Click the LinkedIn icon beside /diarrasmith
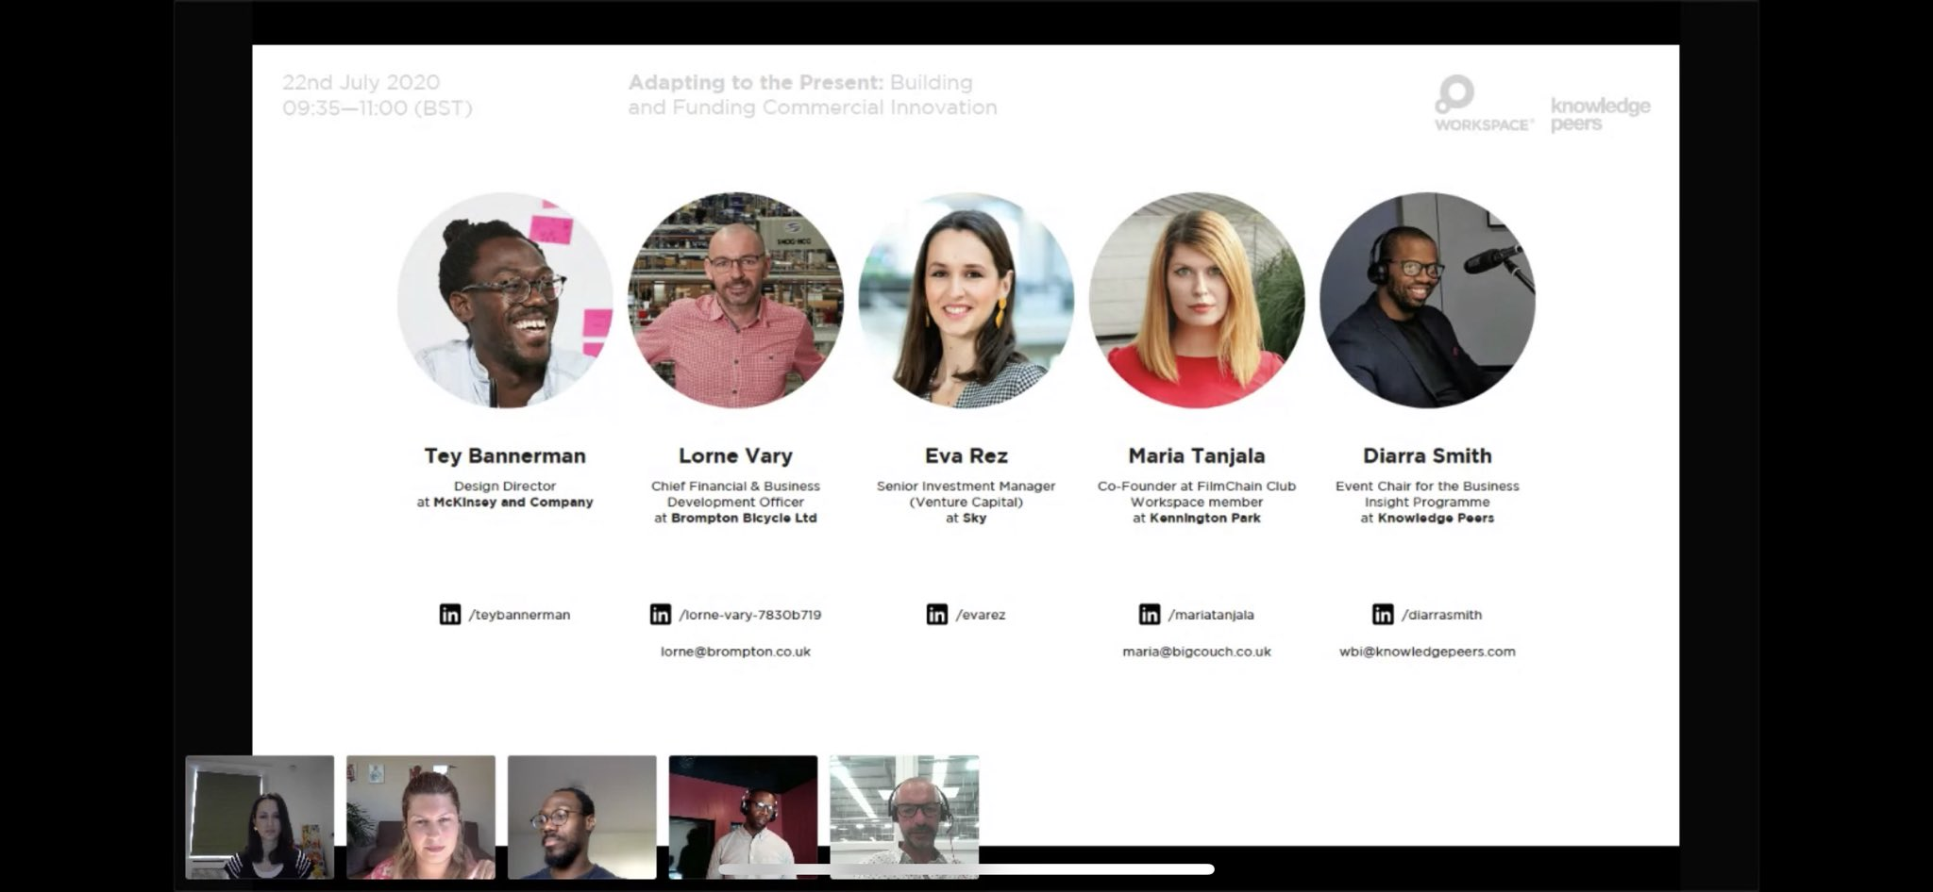The width and height of the screenshot is (1933, 892). [x=1383, y=615]
